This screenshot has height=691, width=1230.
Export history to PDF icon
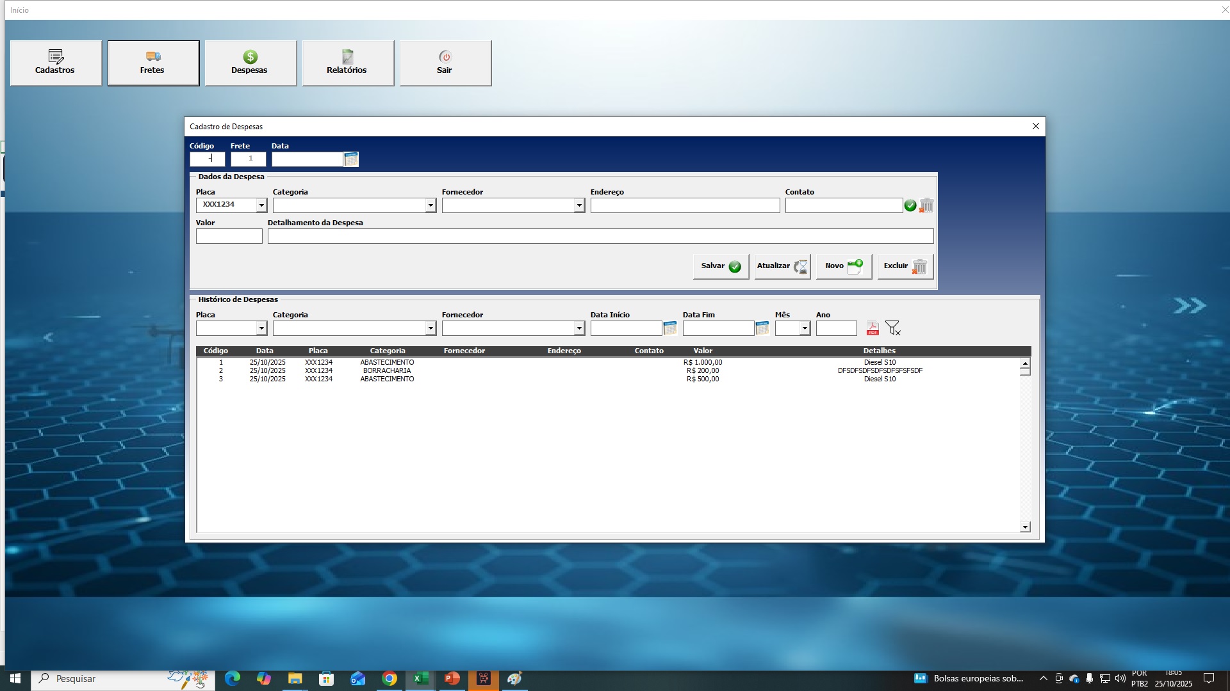[x=873, y=328]
